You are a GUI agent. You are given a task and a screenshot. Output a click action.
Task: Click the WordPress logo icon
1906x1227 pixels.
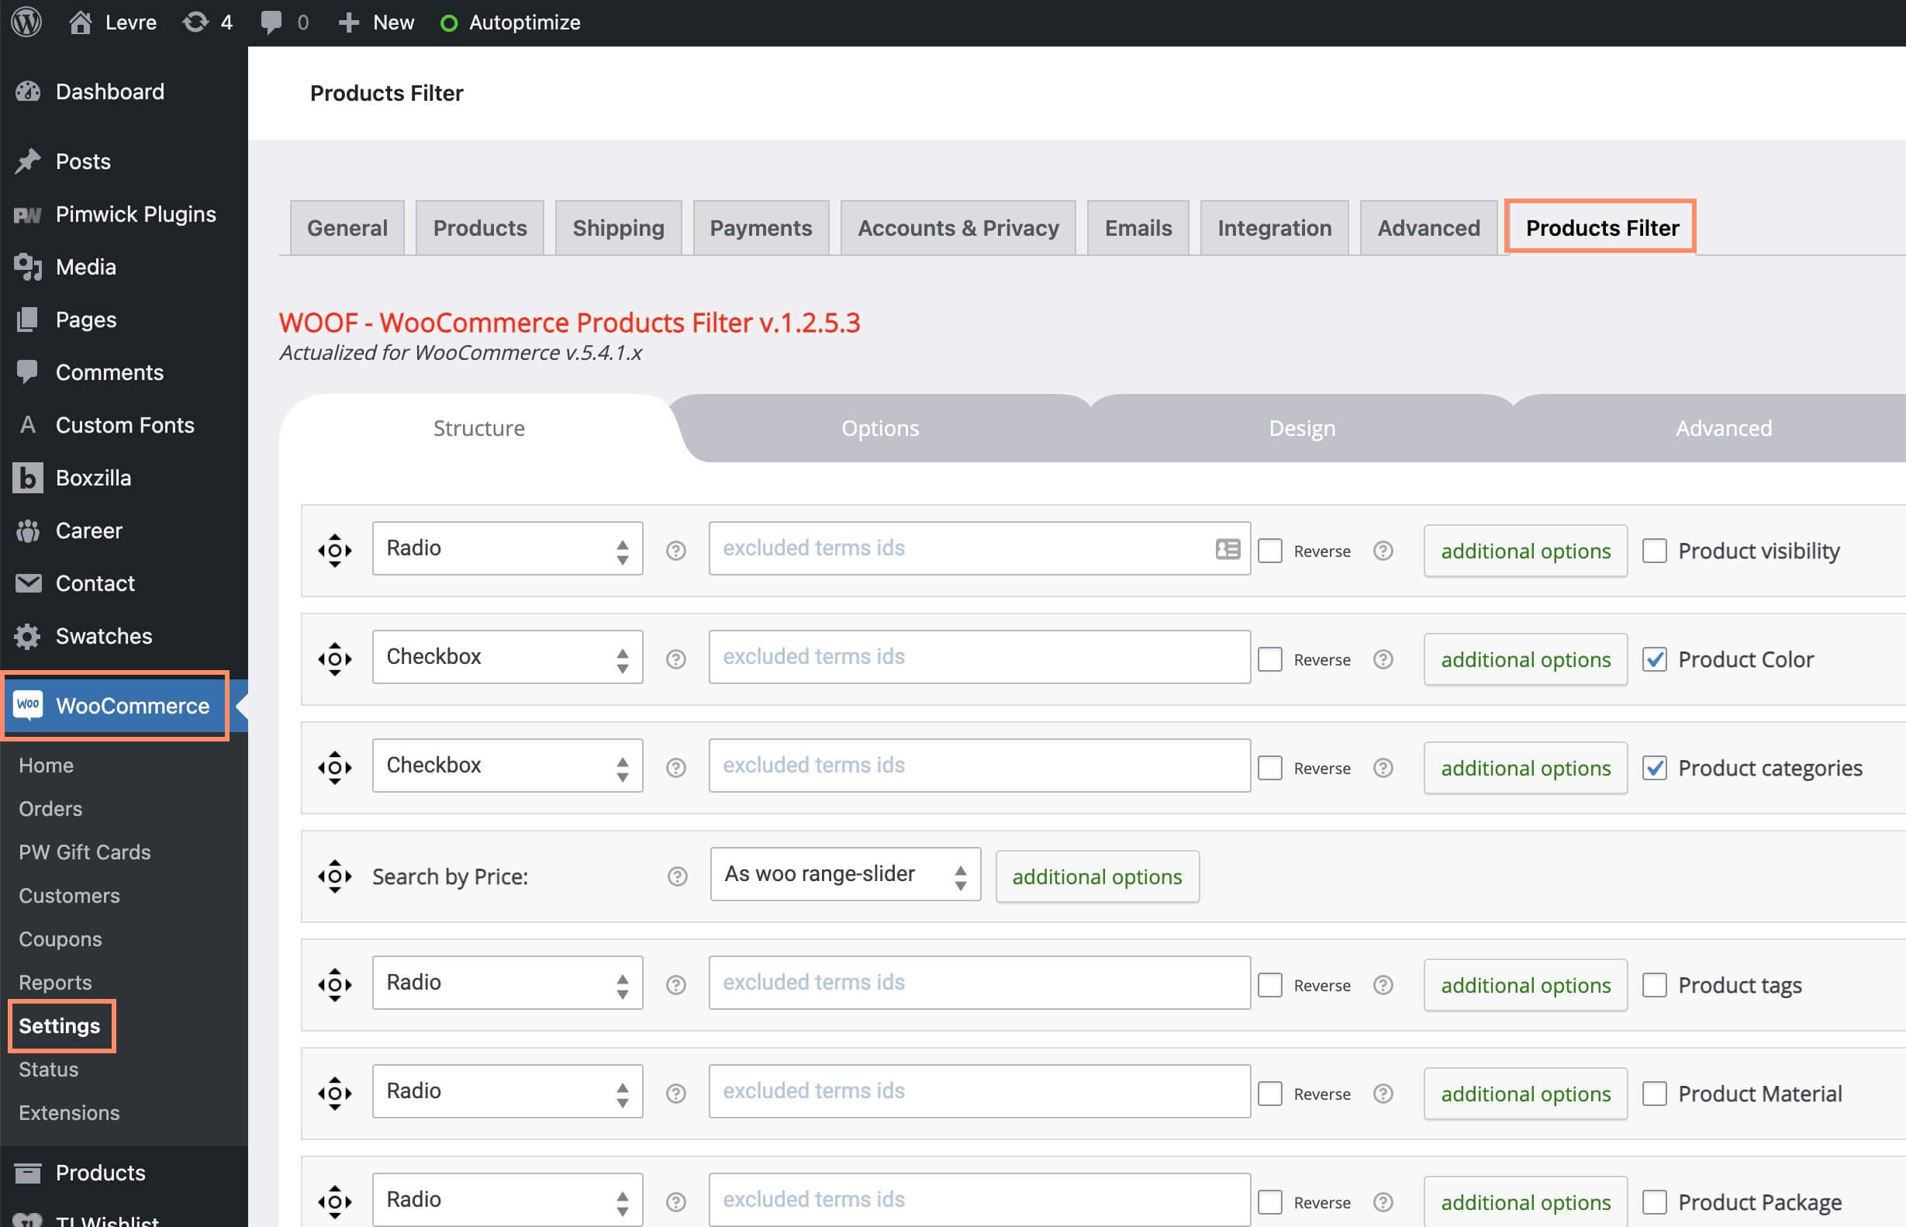pos(26,22)
